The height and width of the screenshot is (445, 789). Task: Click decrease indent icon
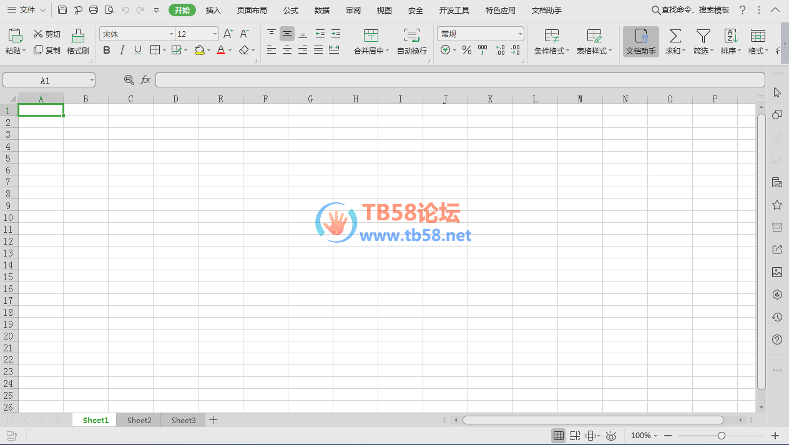320,34
